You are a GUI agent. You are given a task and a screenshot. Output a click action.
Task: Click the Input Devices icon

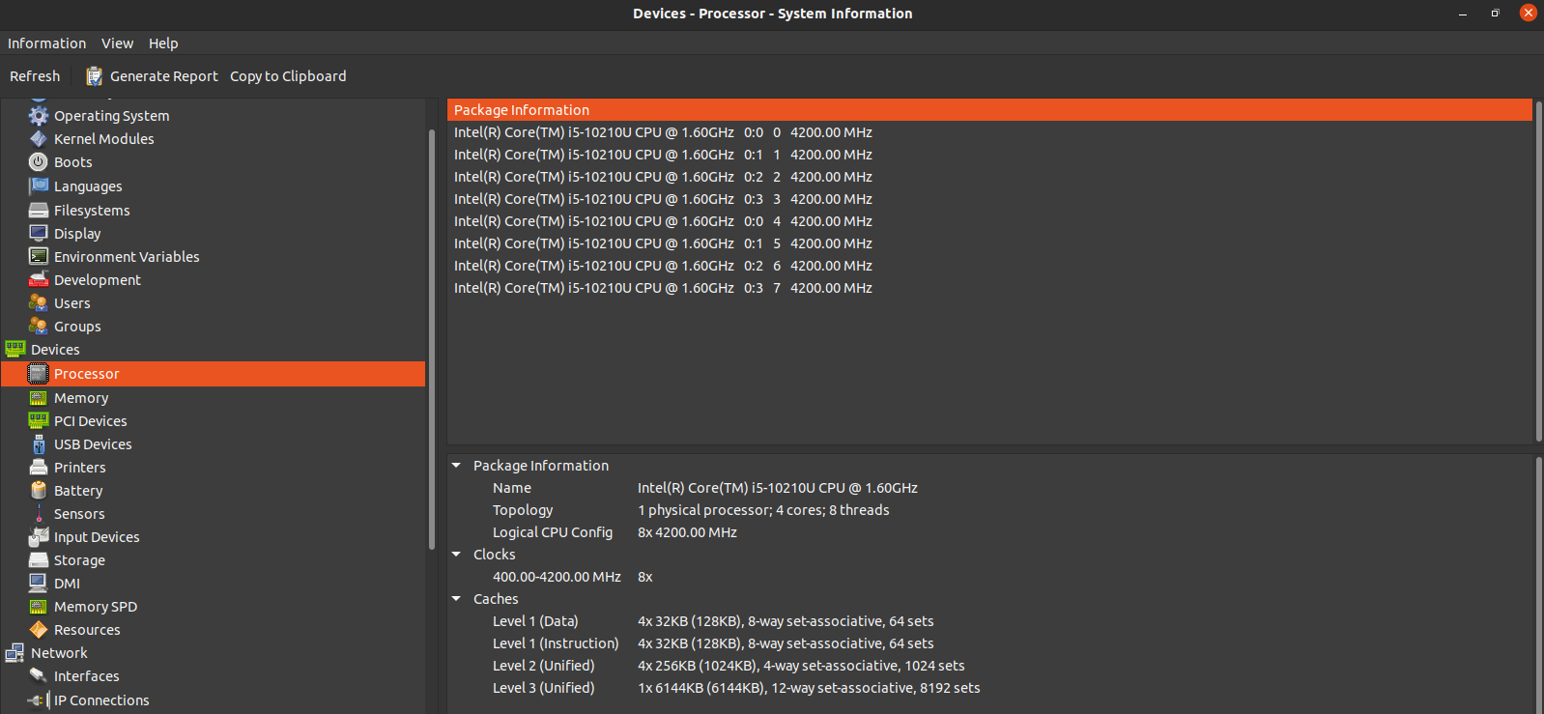[39, 537]
